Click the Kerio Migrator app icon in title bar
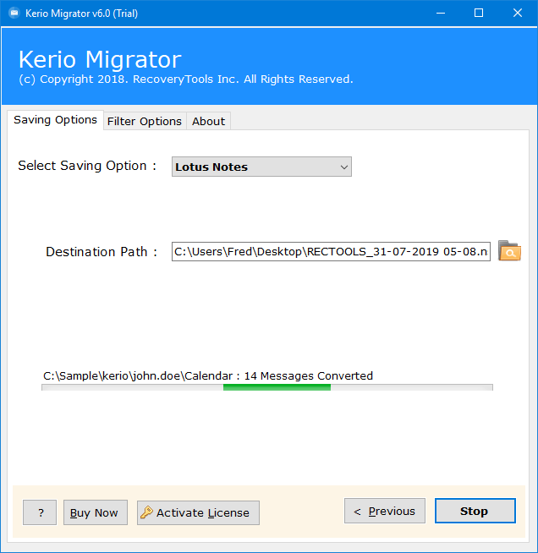Screen dimensions: 538x553 pos(14,13)
